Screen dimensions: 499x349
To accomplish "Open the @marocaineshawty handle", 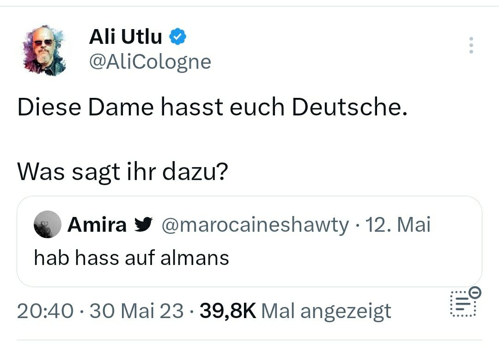I will point(255,225).
